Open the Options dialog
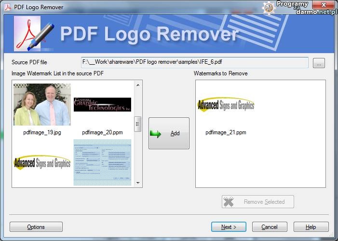Image resolution: width=338 pixels, height=241 pixels. click(x=36, y=227)
